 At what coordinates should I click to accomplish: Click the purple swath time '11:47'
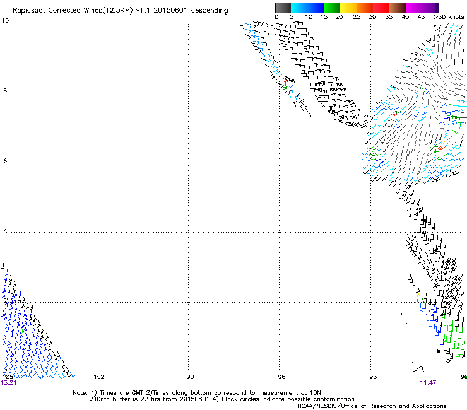428,383
